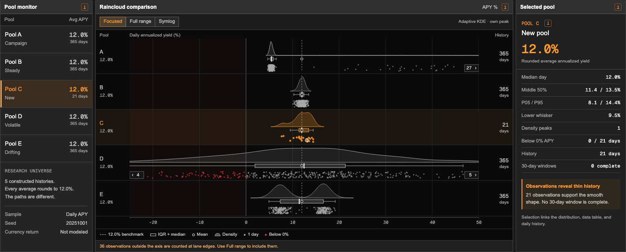Click lane D label in the raincloud chart
The image size is (626, 252).
[102, 159]
